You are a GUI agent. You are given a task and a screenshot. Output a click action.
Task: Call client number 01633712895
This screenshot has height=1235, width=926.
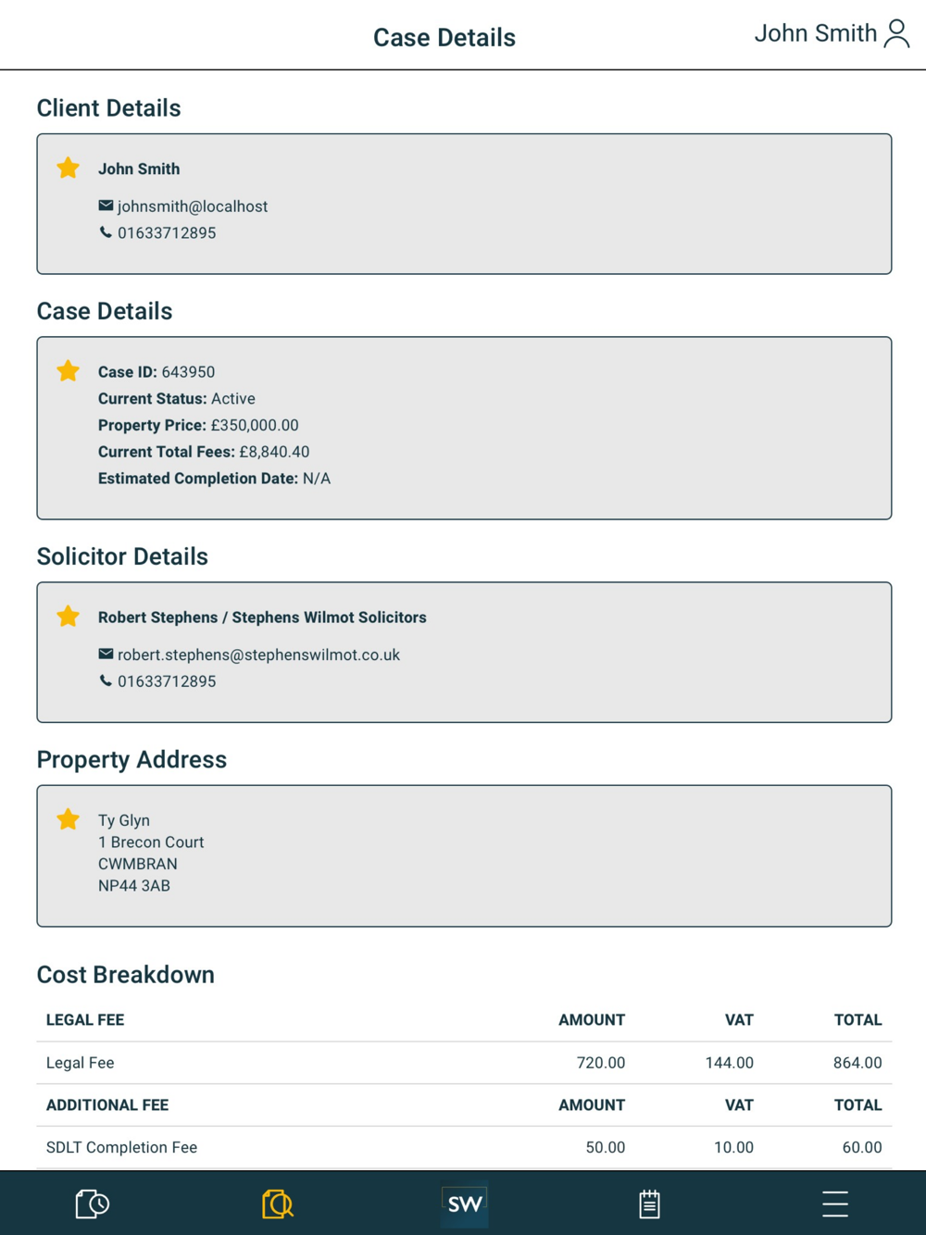[167, 233]
